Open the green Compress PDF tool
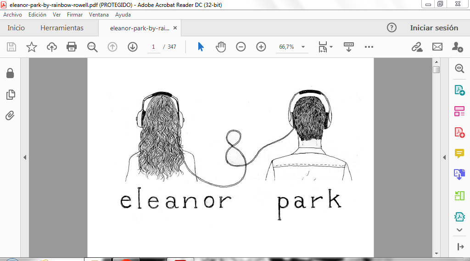The width and height of the screenshot is (470, 261). coord(459,196)
